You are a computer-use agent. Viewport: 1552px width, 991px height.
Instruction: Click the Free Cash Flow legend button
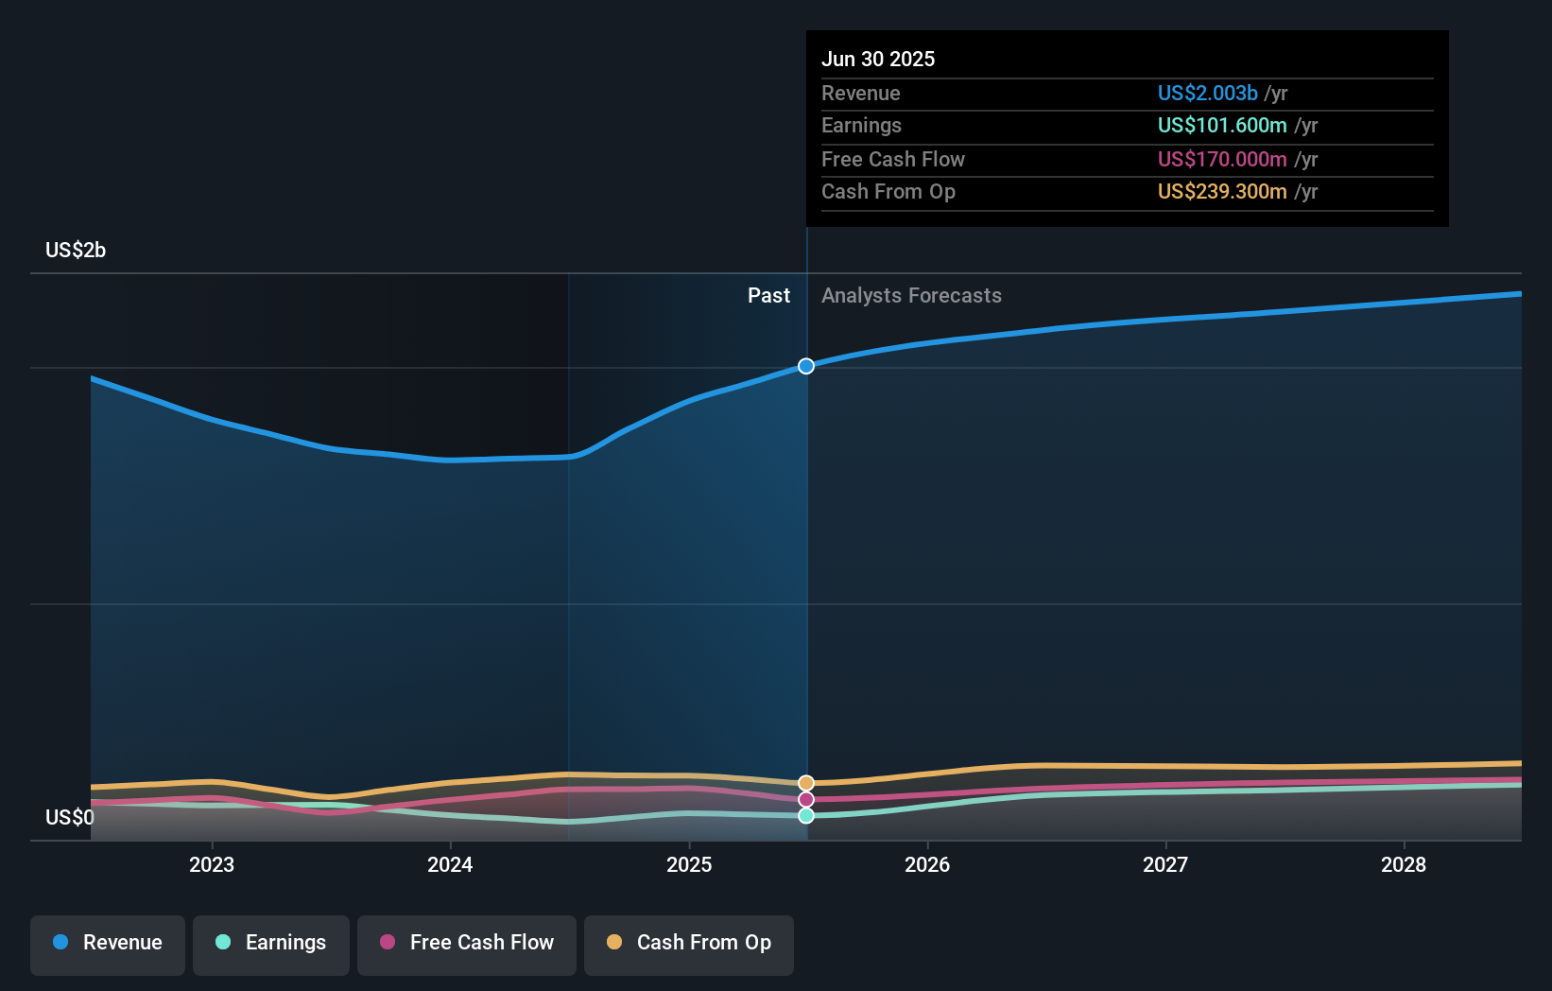click(466, 944)
